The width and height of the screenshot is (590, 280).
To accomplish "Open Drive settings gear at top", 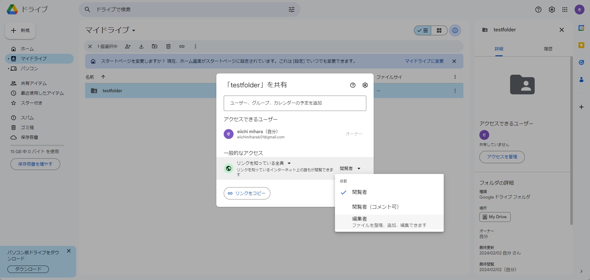I will click(x=552, y=10).
